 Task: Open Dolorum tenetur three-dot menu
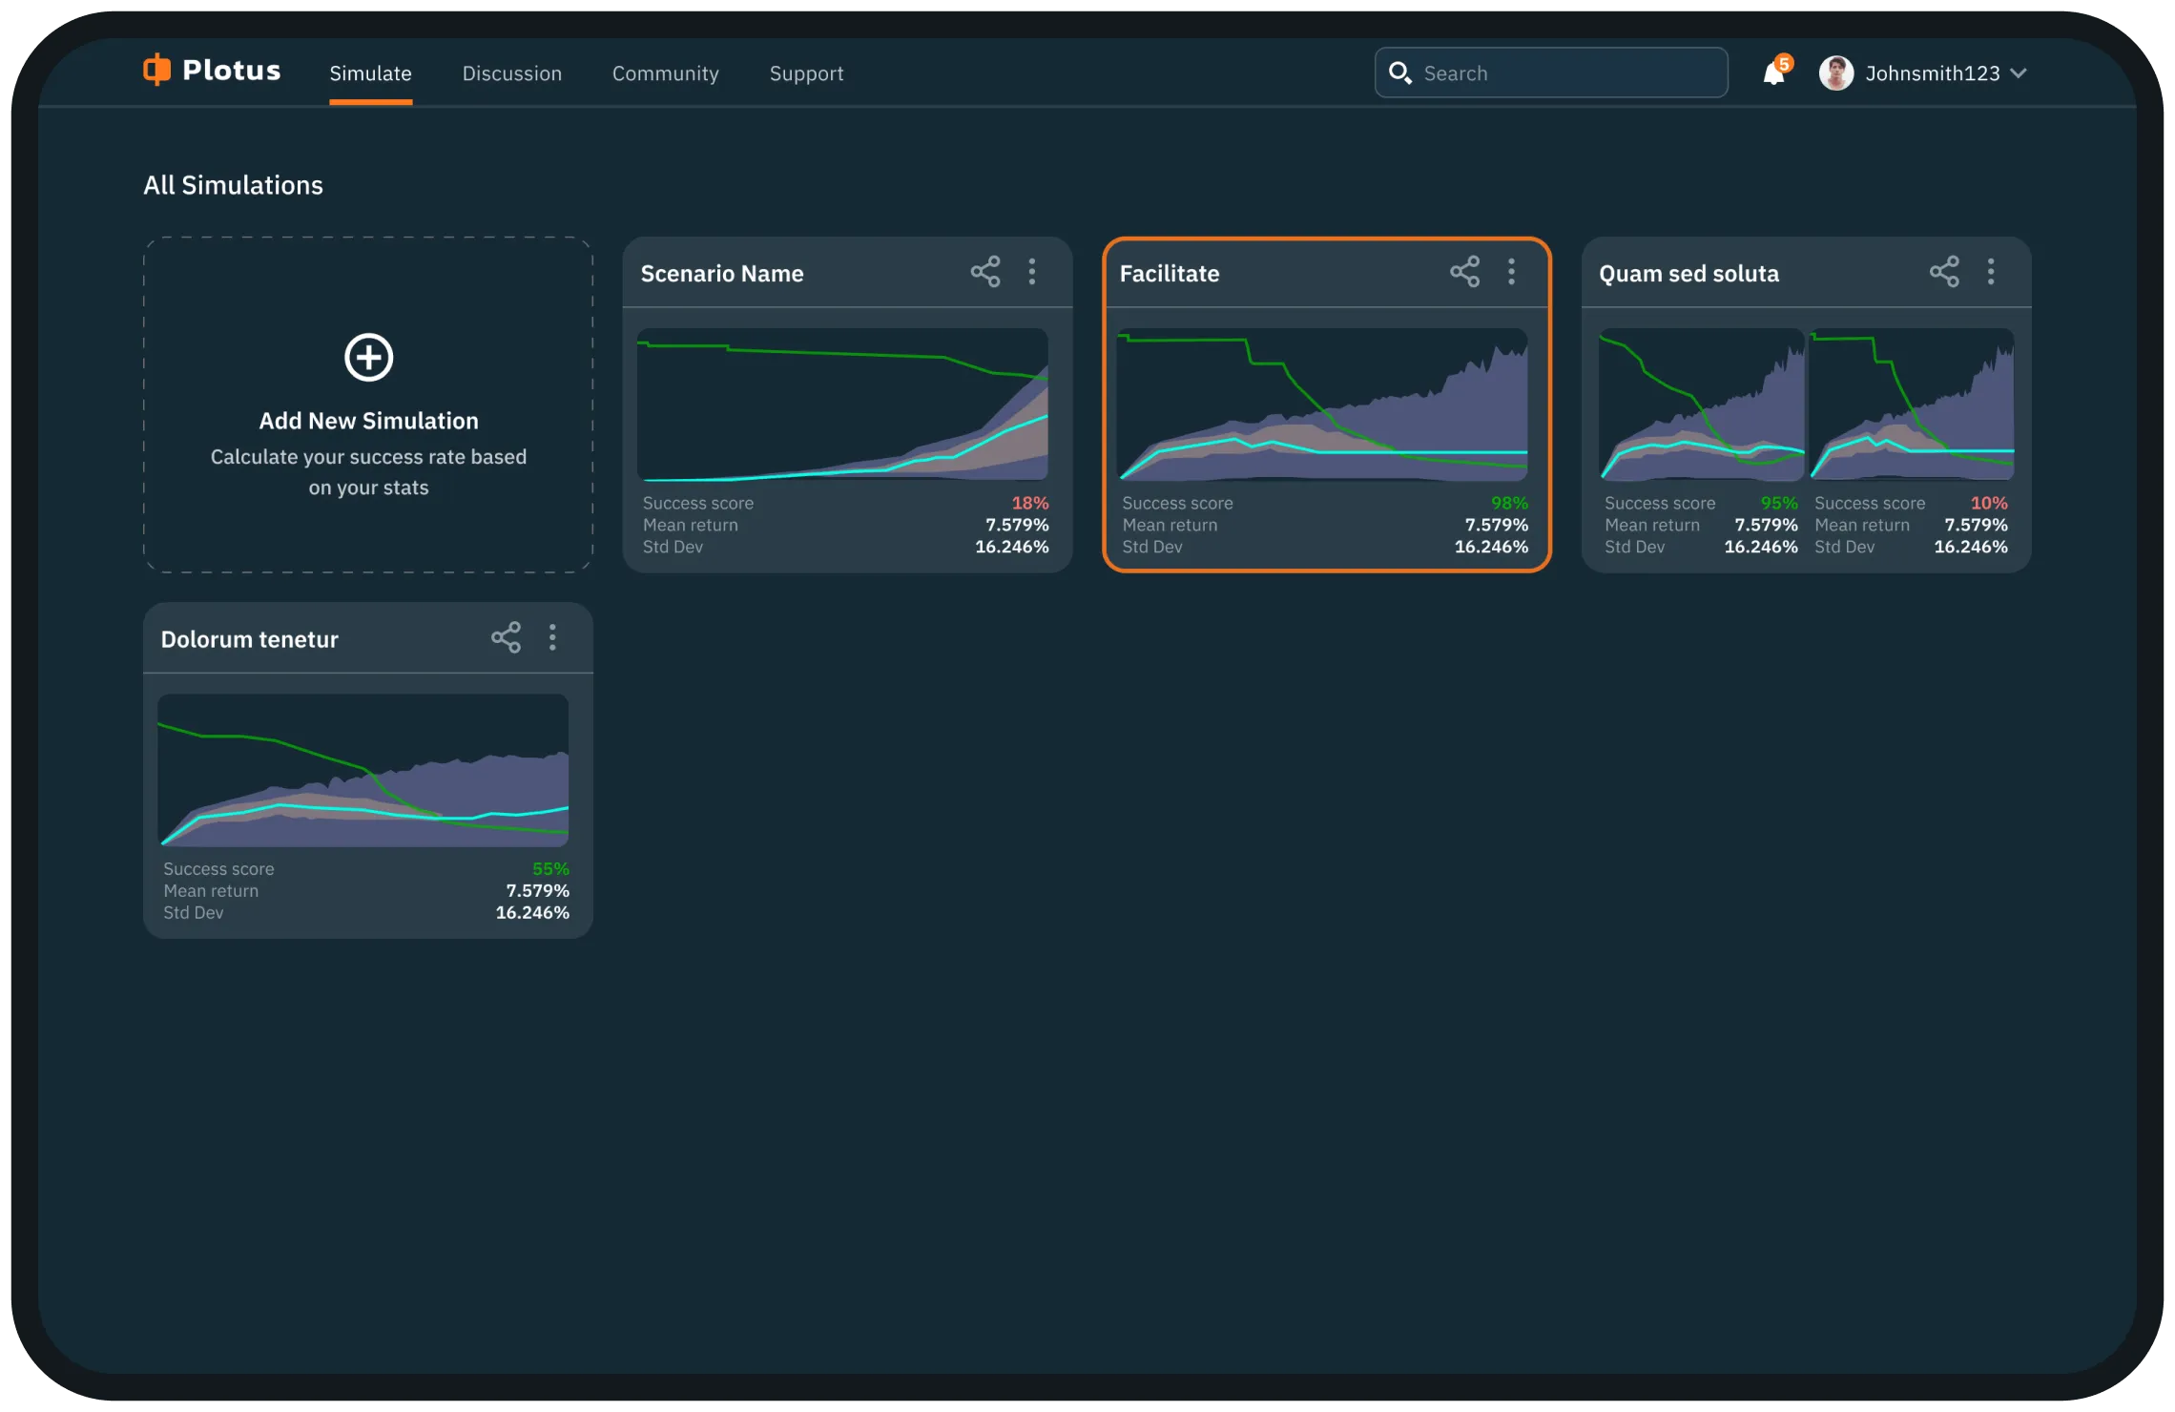click(x=552, y=637)
